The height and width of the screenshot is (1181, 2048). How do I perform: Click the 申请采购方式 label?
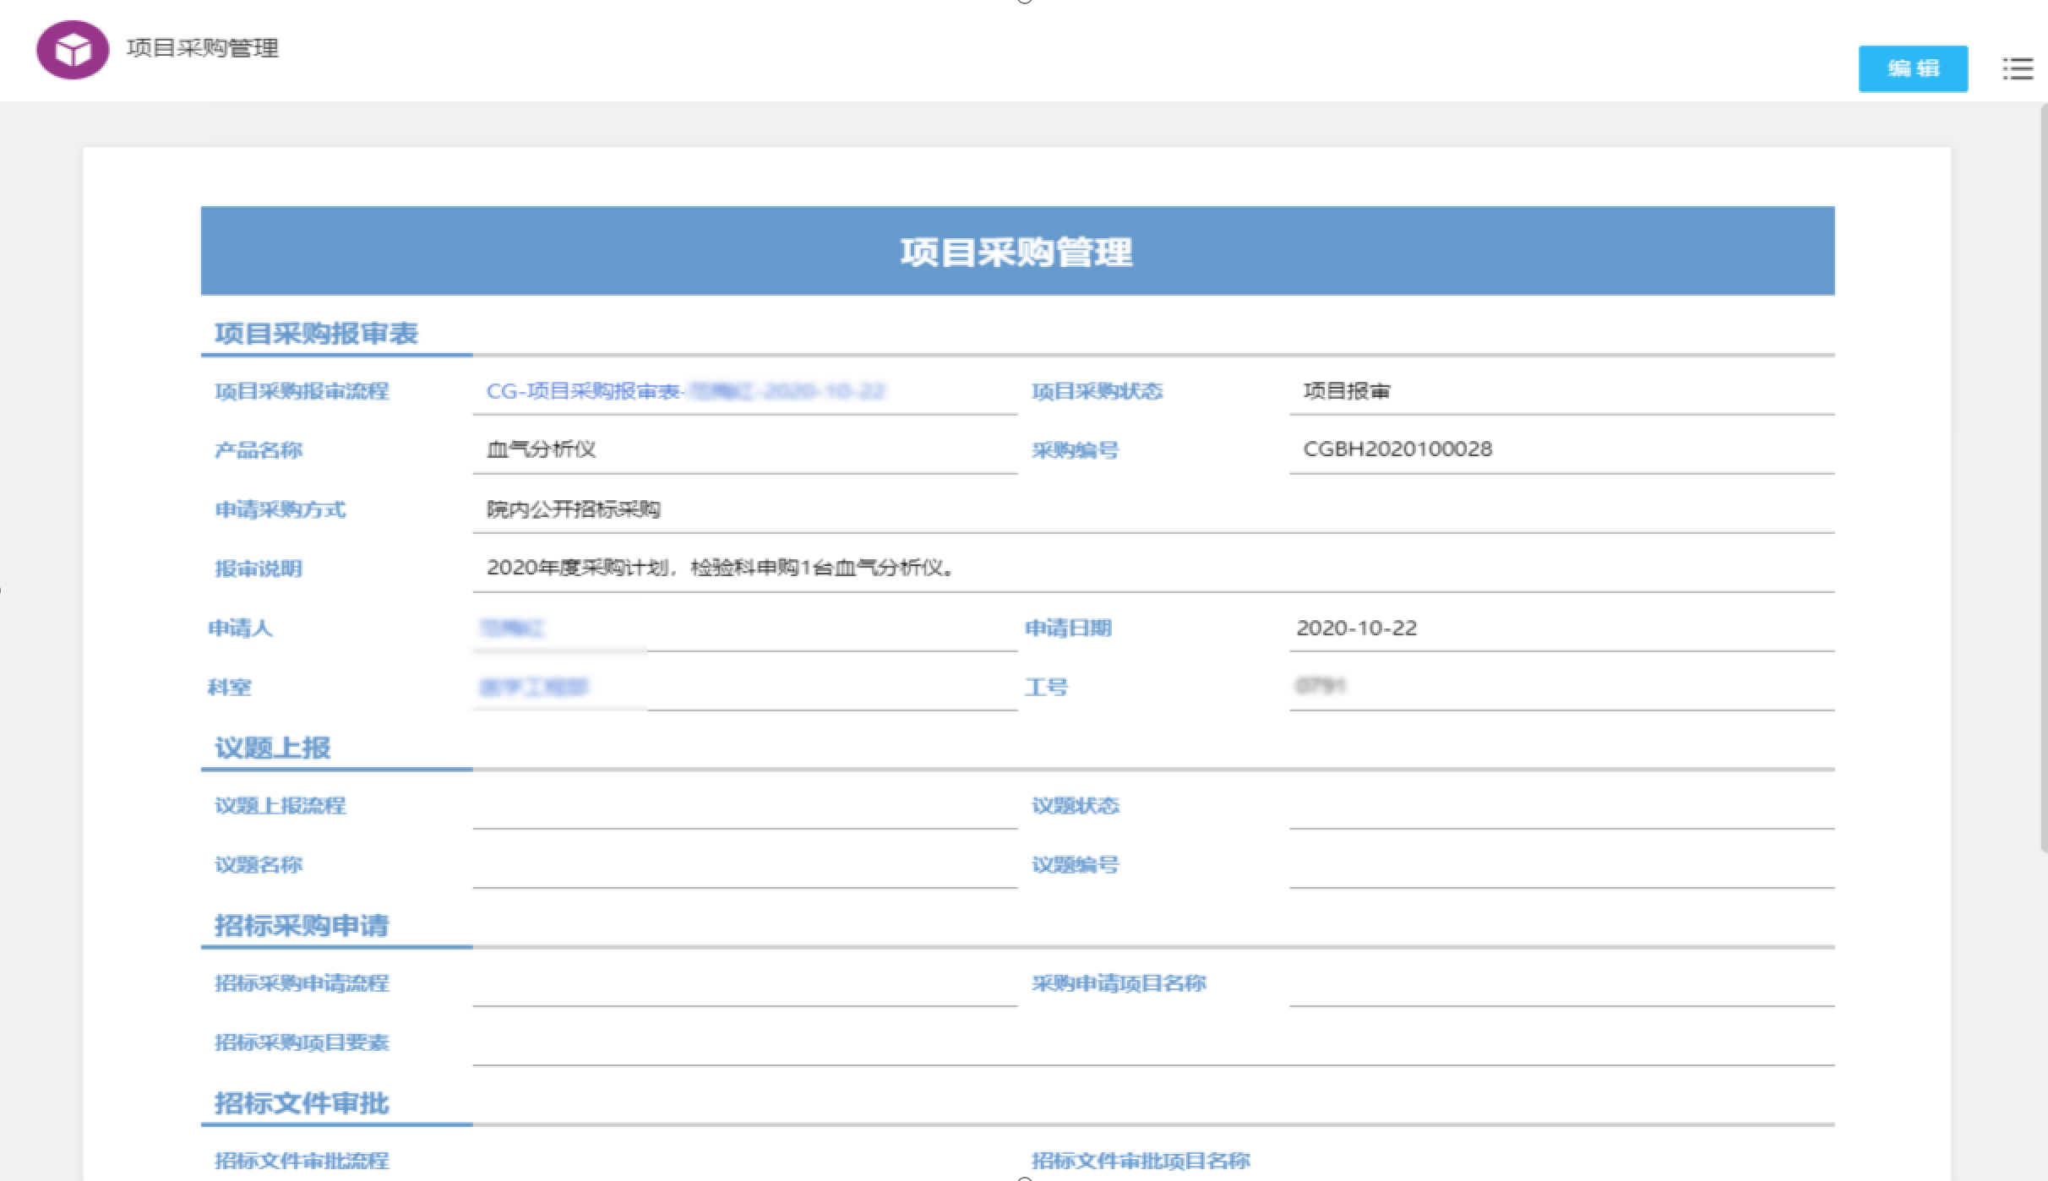280,509
